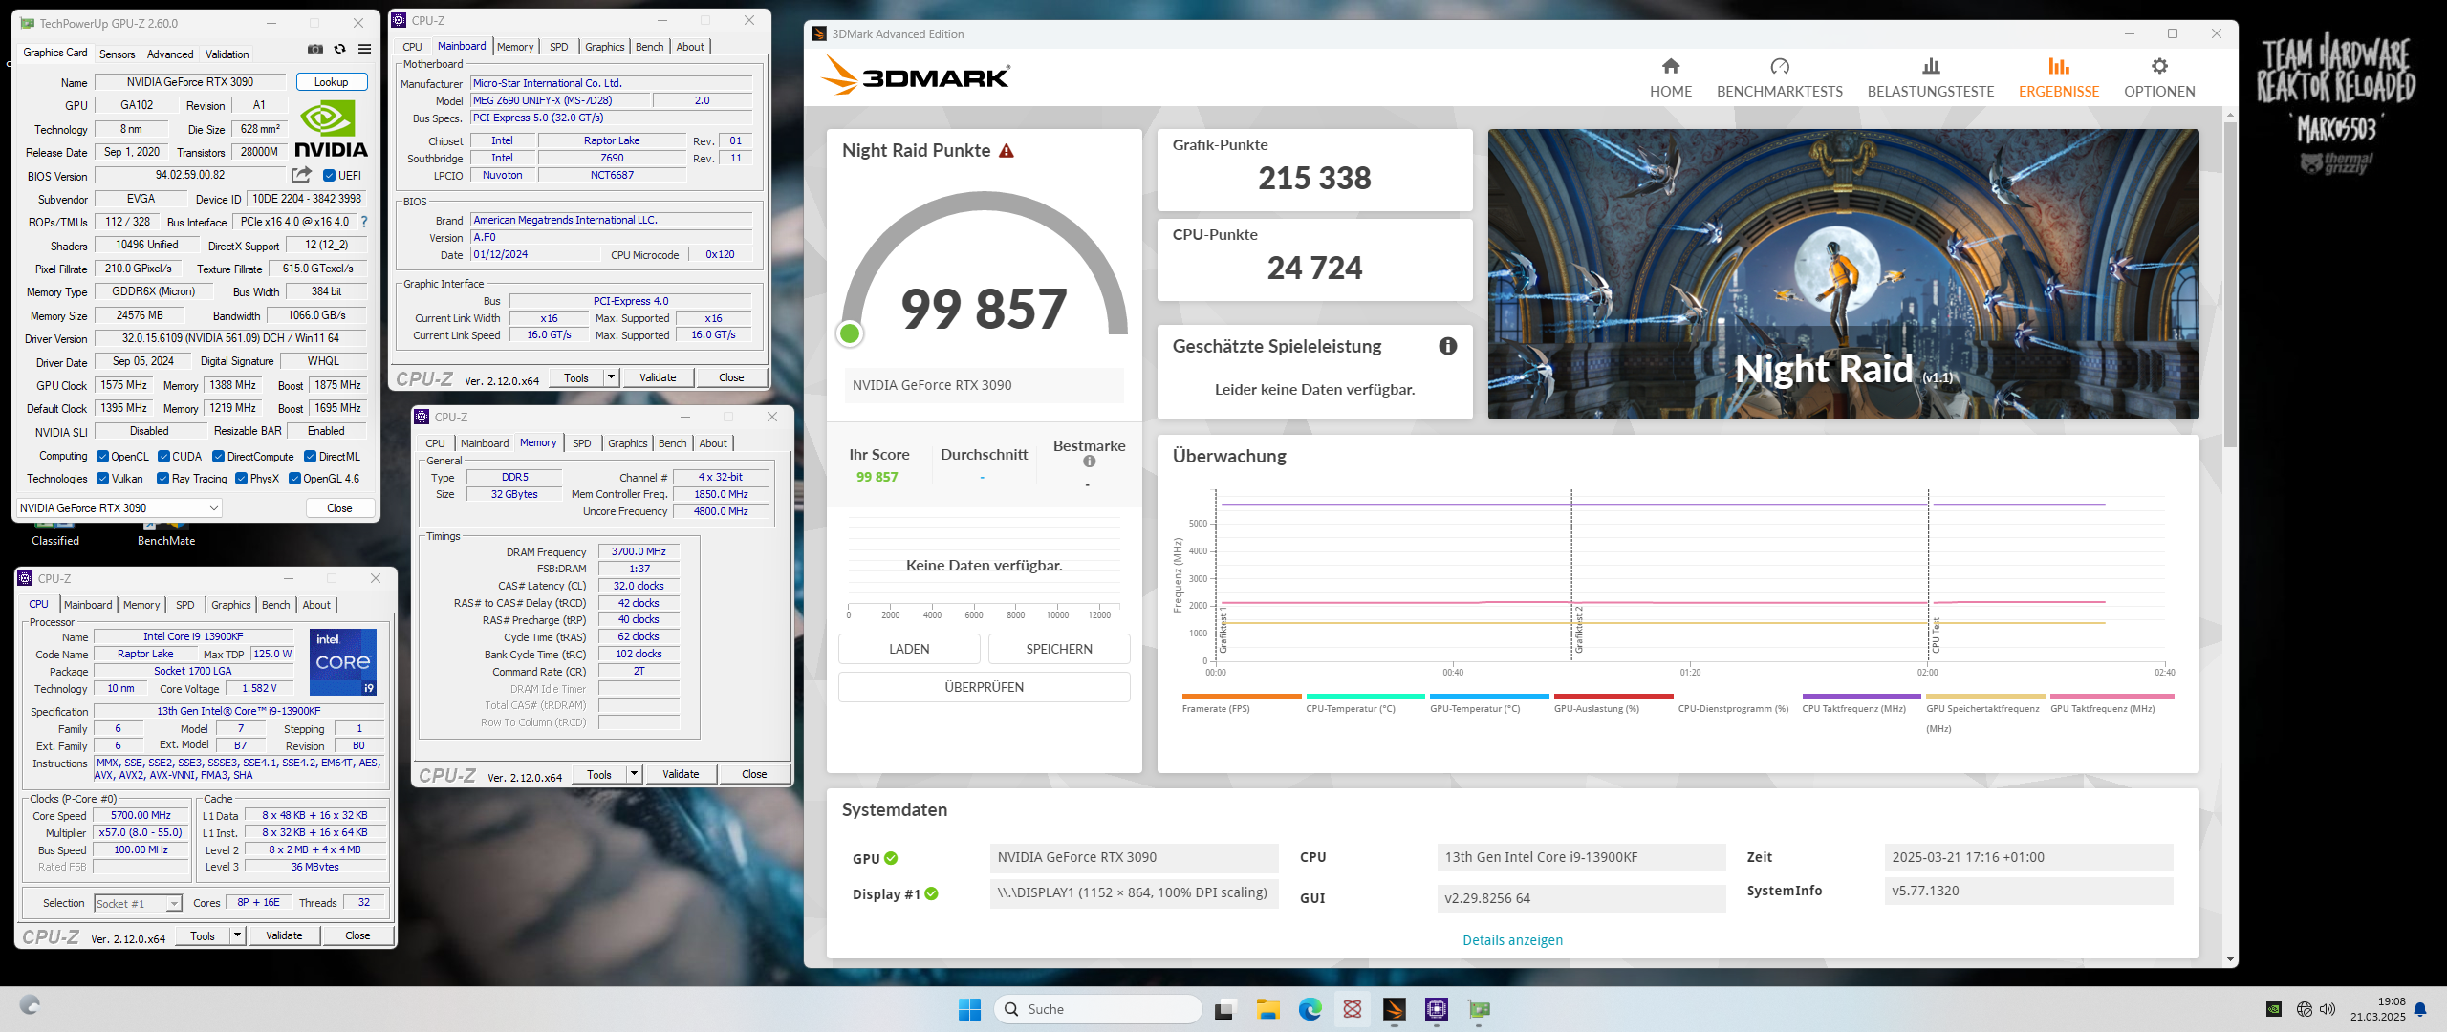Click the taskbar Suche search field
This screenshot has height=1032, width=2447.
1097,1009
